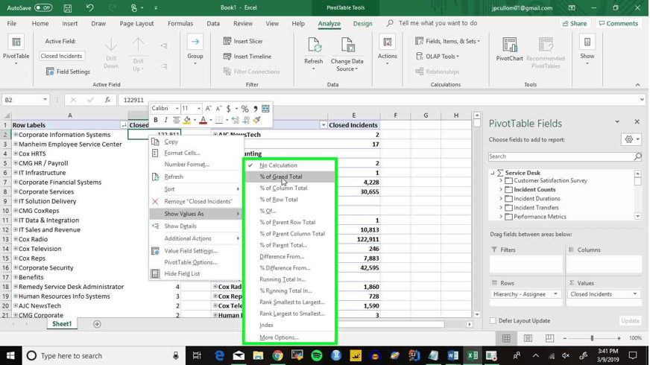Viewport: 650px width, 365px height.
Task: Open Chrome from the taskbar
Action: (x=278, y=355)
